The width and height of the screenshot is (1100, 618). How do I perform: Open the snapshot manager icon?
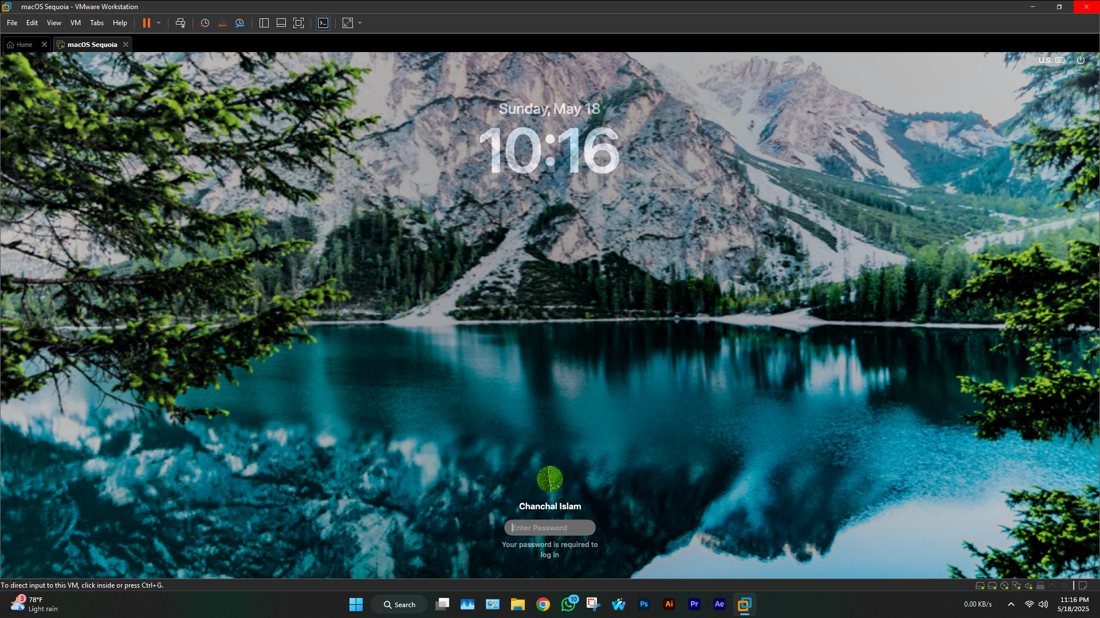(239, 23)
